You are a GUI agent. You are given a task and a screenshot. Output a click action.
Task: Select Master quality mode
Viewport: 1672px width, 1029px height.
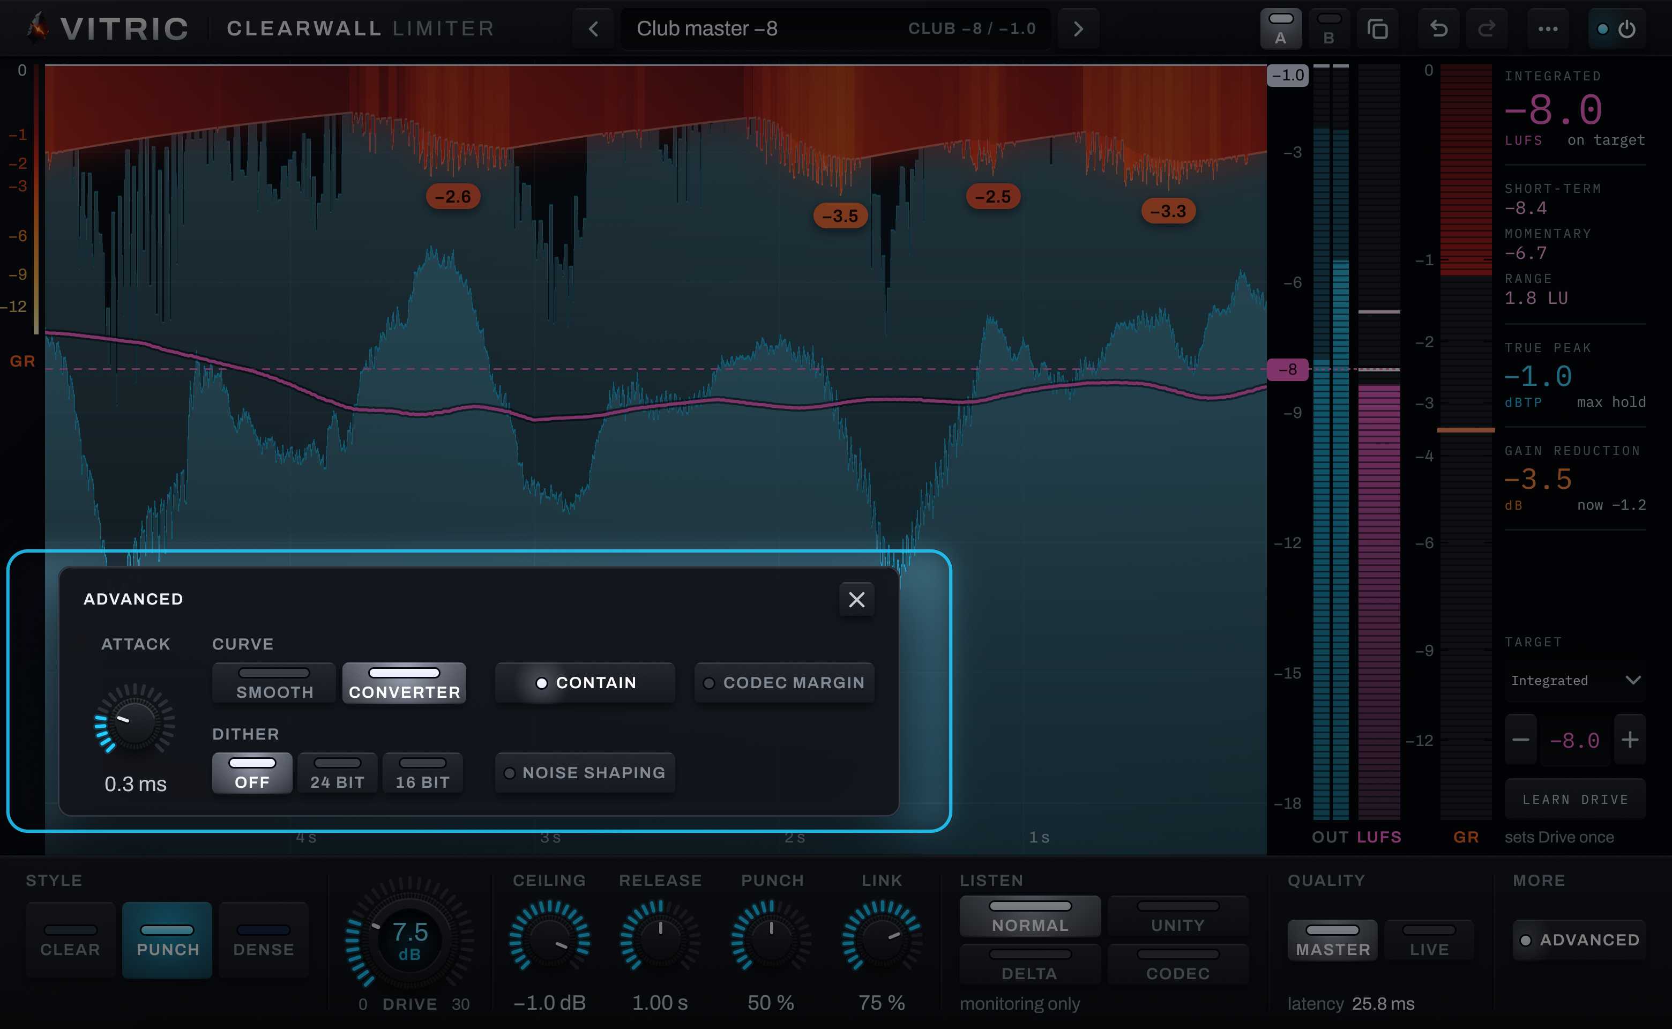[1332, 940]
